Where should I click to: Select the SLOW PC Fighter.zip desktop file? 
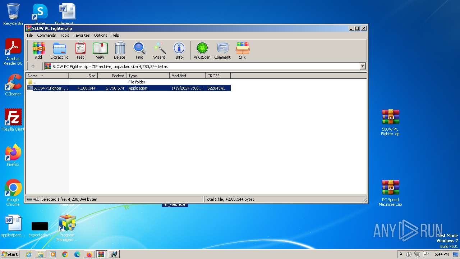(390, 123)
